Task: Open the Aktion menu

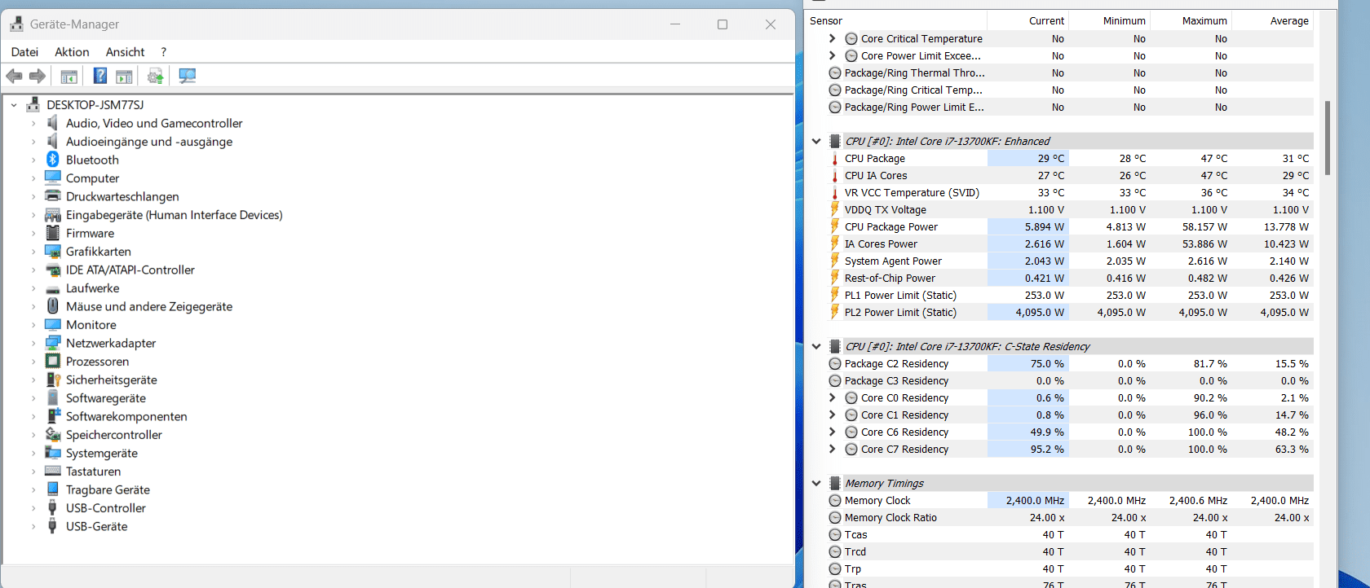Action: click(x=72, y=51)
